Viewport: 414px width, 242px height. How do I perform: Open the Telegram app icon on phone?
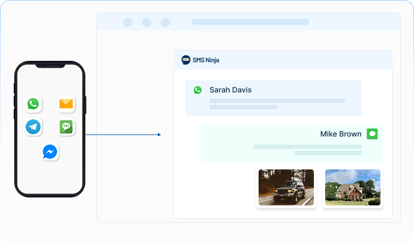coord(33,127)
